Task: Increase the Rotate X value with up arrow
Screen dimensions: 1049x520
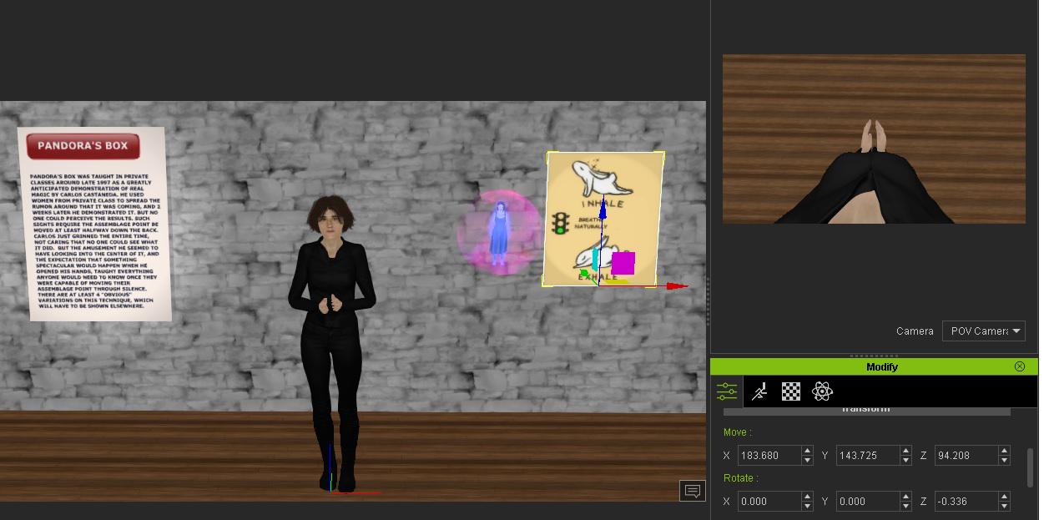Action: tap(807, 497)
